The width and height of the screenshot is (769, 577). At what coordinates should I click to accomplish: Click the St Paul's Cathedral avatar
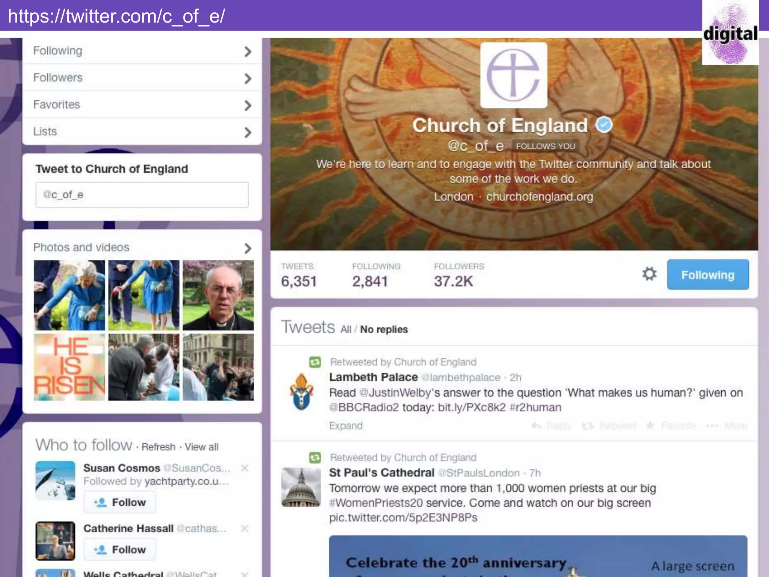(301, 487)
